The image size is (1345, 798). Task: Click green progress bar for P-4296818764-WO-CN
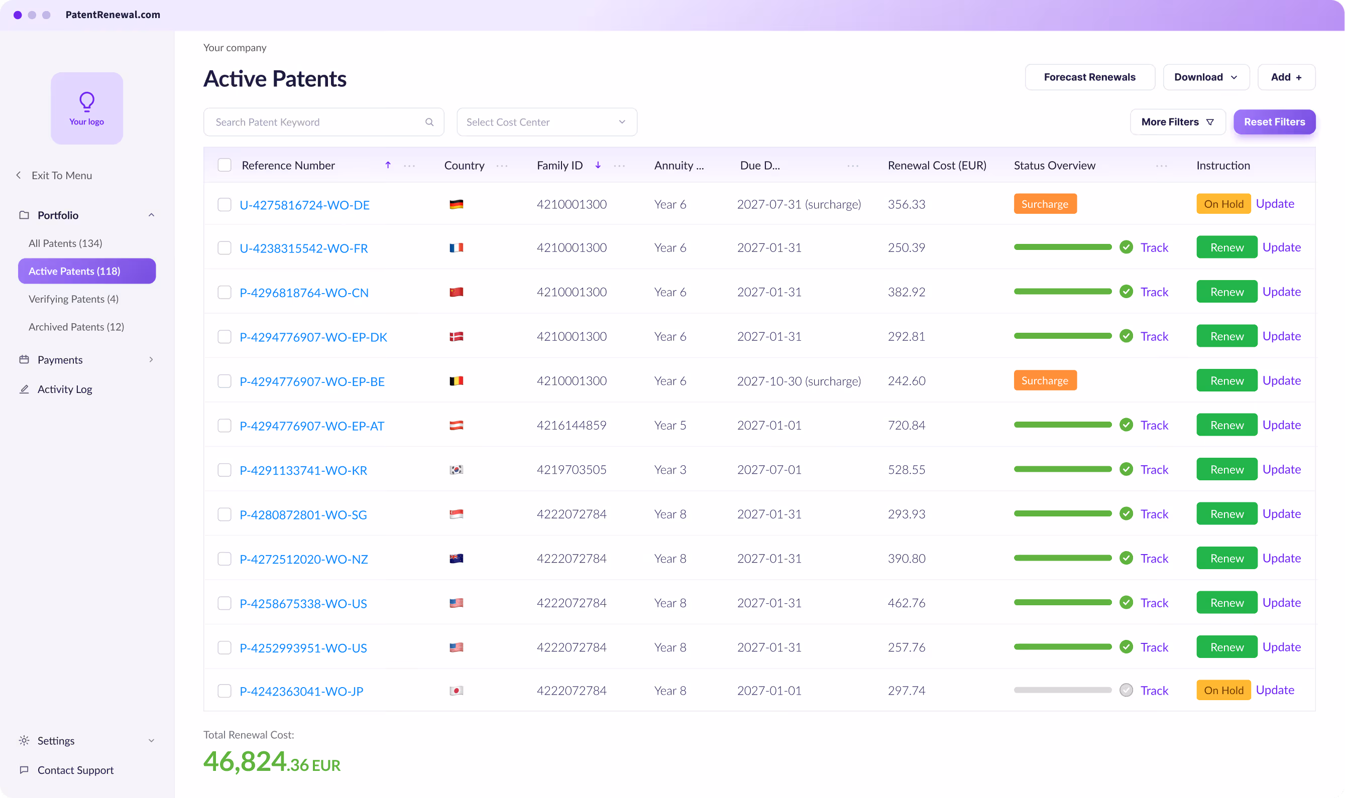pos(1063,292)
